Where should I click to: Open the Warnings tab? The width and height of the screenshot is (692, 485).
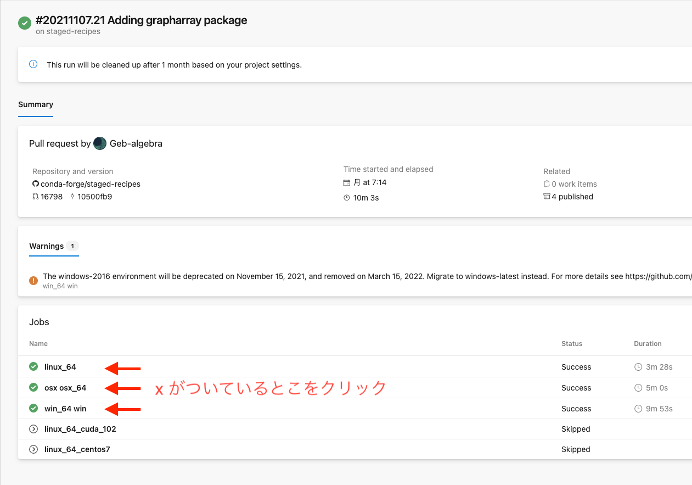click(47, 246)
